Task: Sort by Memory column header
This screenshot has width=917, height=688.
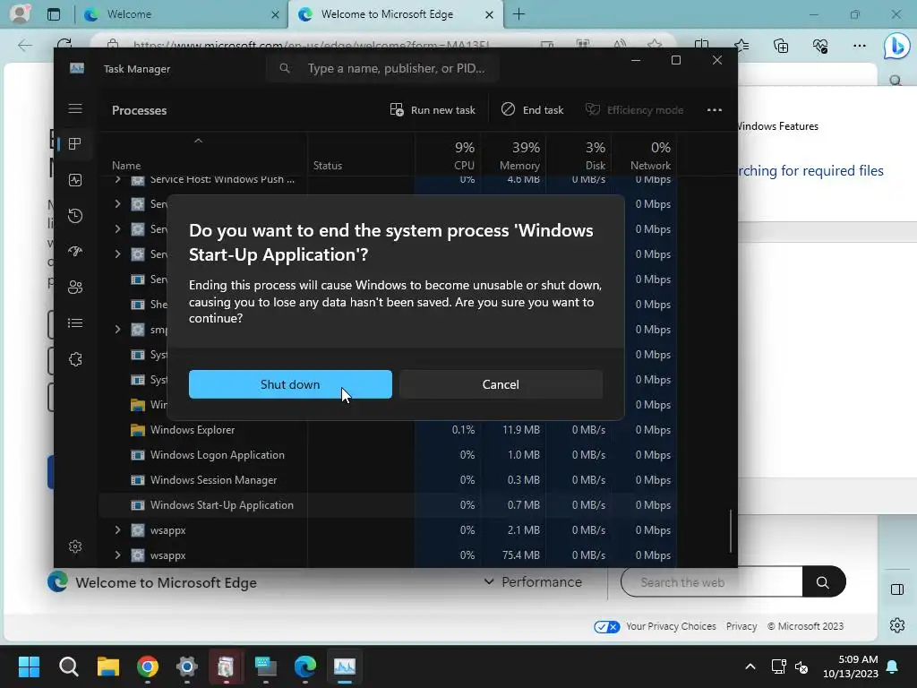Action: pyautogui.click(x=514, y=156)
